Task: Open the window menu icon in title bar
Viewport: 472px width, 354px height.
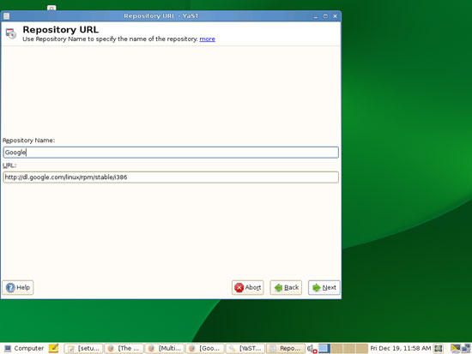Action: point(6,16)
